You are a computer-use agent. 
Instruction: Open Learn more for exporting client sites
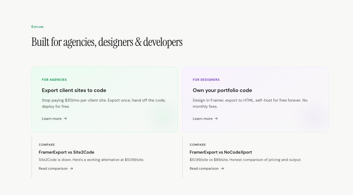pyautogui.click(x=52, y=118)
